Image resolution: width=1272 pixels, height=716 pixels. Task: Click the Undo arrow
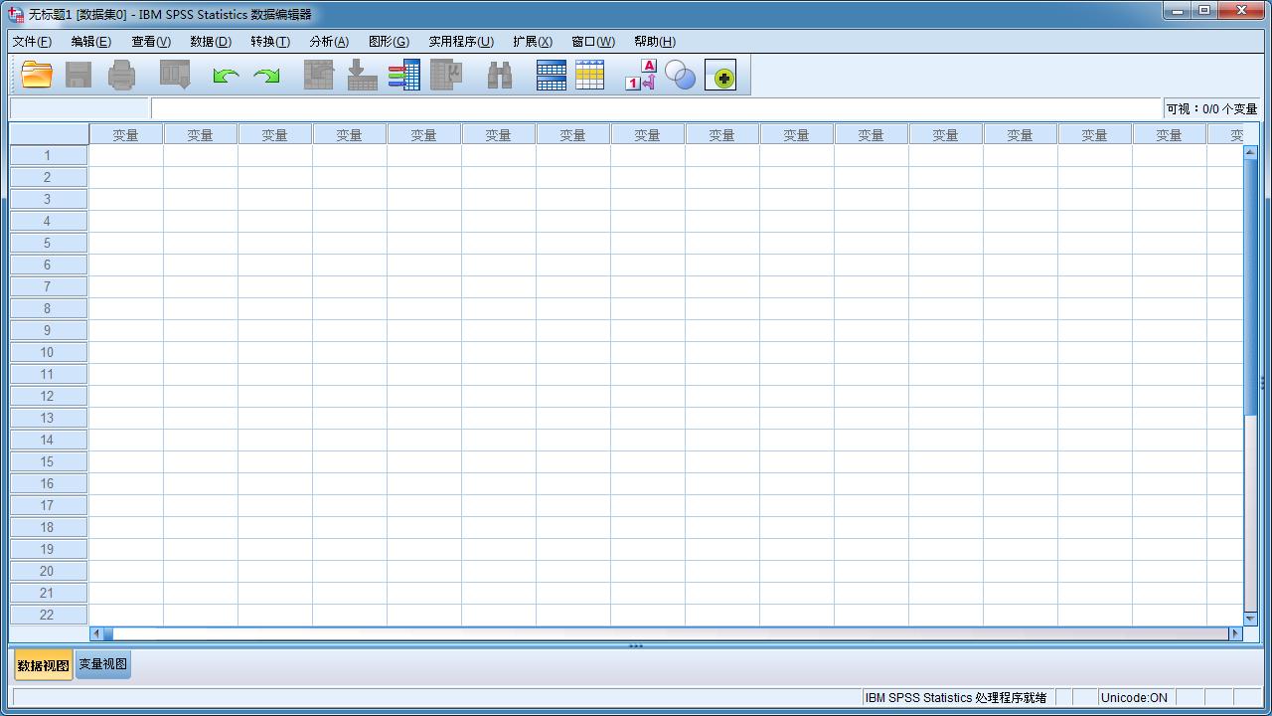[x=225, y=75]
